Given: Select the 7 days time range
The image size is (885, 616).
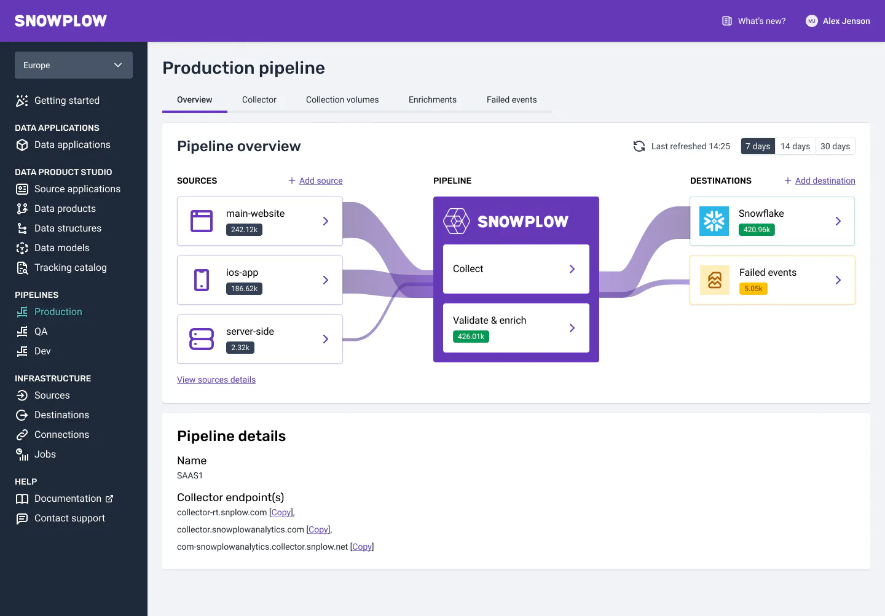Looking at the screenshot, I should (758, 146).
